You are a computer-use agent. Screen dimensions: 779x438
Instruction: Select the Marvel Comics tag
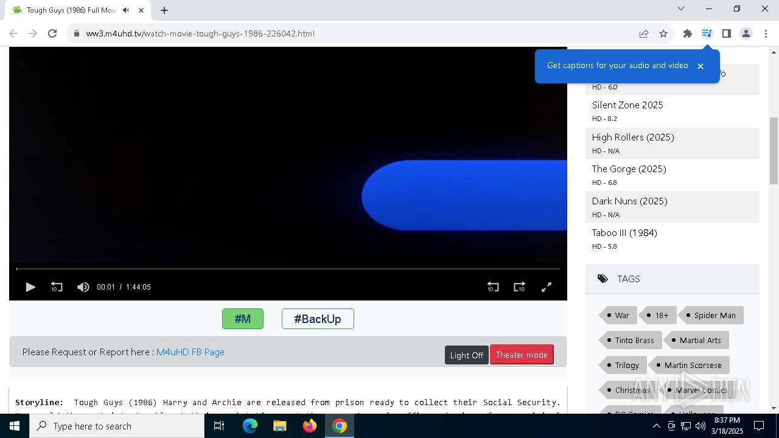click(x=696, y=390)
